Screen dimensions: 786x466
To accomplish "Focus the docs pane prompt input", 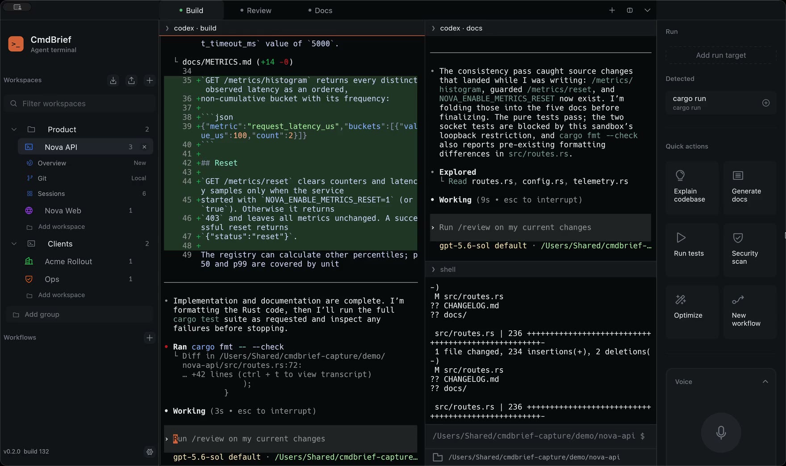I will (540, 228).
